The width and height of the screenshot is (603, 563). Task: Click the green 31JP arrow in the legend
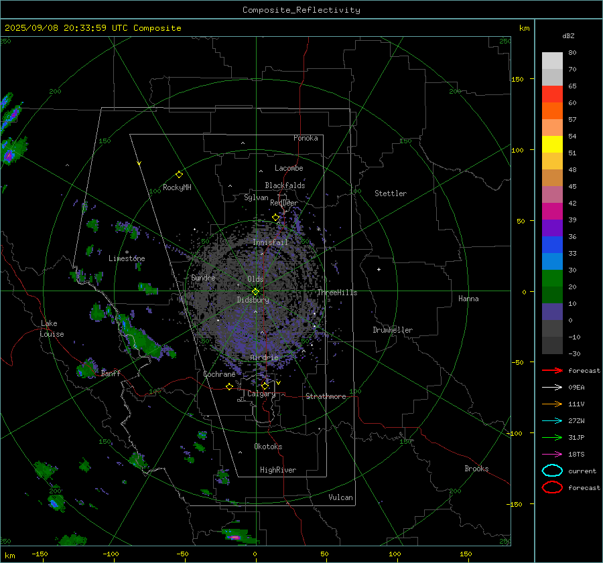click(x=552, y=437)
